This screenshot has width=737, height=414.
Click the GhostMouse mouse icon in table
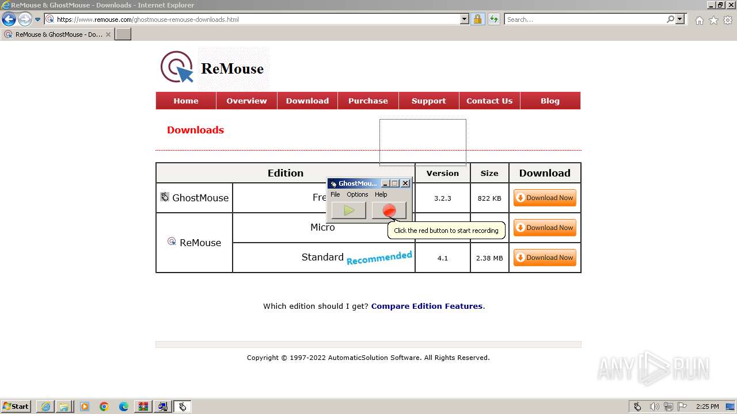click(165, 197)
